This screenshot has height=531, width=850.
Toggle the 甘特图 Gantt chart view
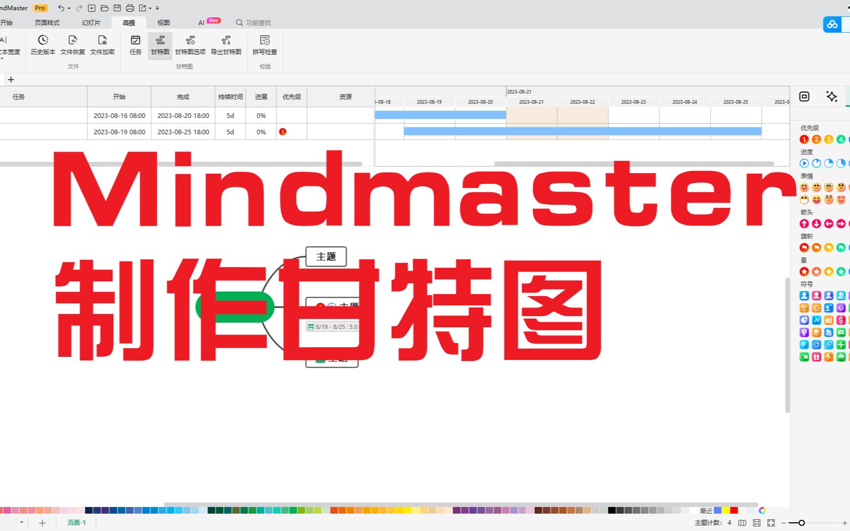[x=160, y=45]
